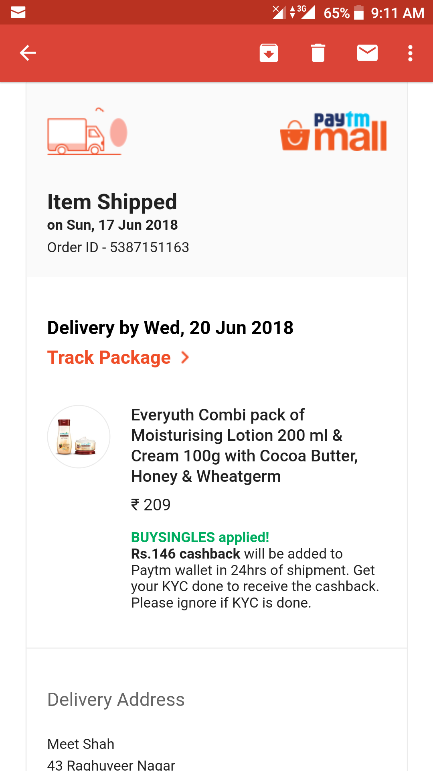The image size is (433, 771).
Task: Open the Everyuth product thumbnail
Action: pos(79,436)
